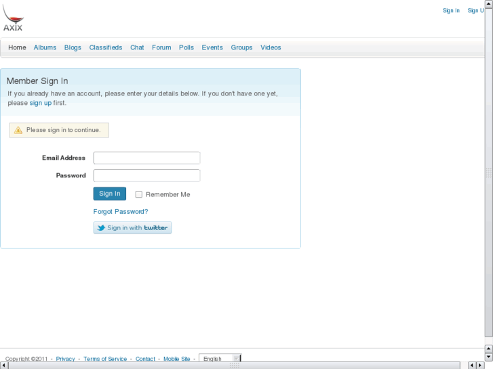Toggle the Remember Me checkbox
493x369 pixels.
(x=138, y=194)
